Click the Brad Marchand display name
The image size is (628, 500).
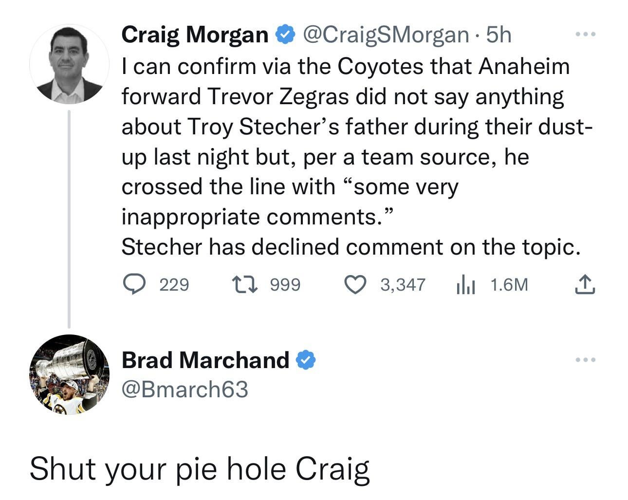pyautogui.click(x=205, y=360)
